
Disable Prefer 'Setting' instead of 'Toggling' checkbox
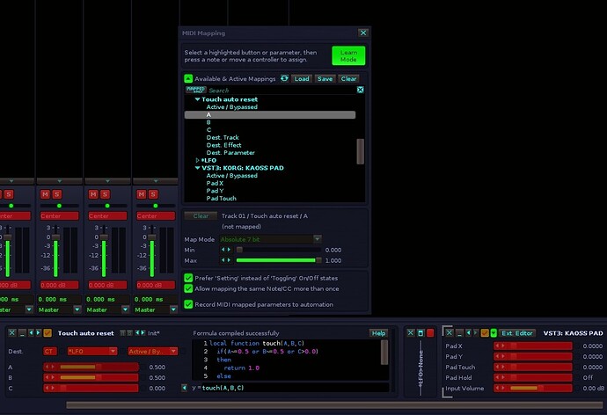click(188, 278)
